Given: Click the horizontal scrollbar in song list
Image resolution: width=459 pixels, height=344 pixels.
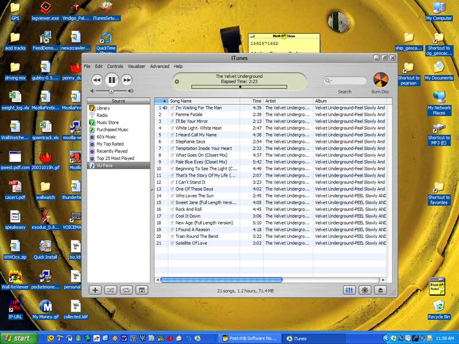Looking at the screenshot, I should (221, 280).
